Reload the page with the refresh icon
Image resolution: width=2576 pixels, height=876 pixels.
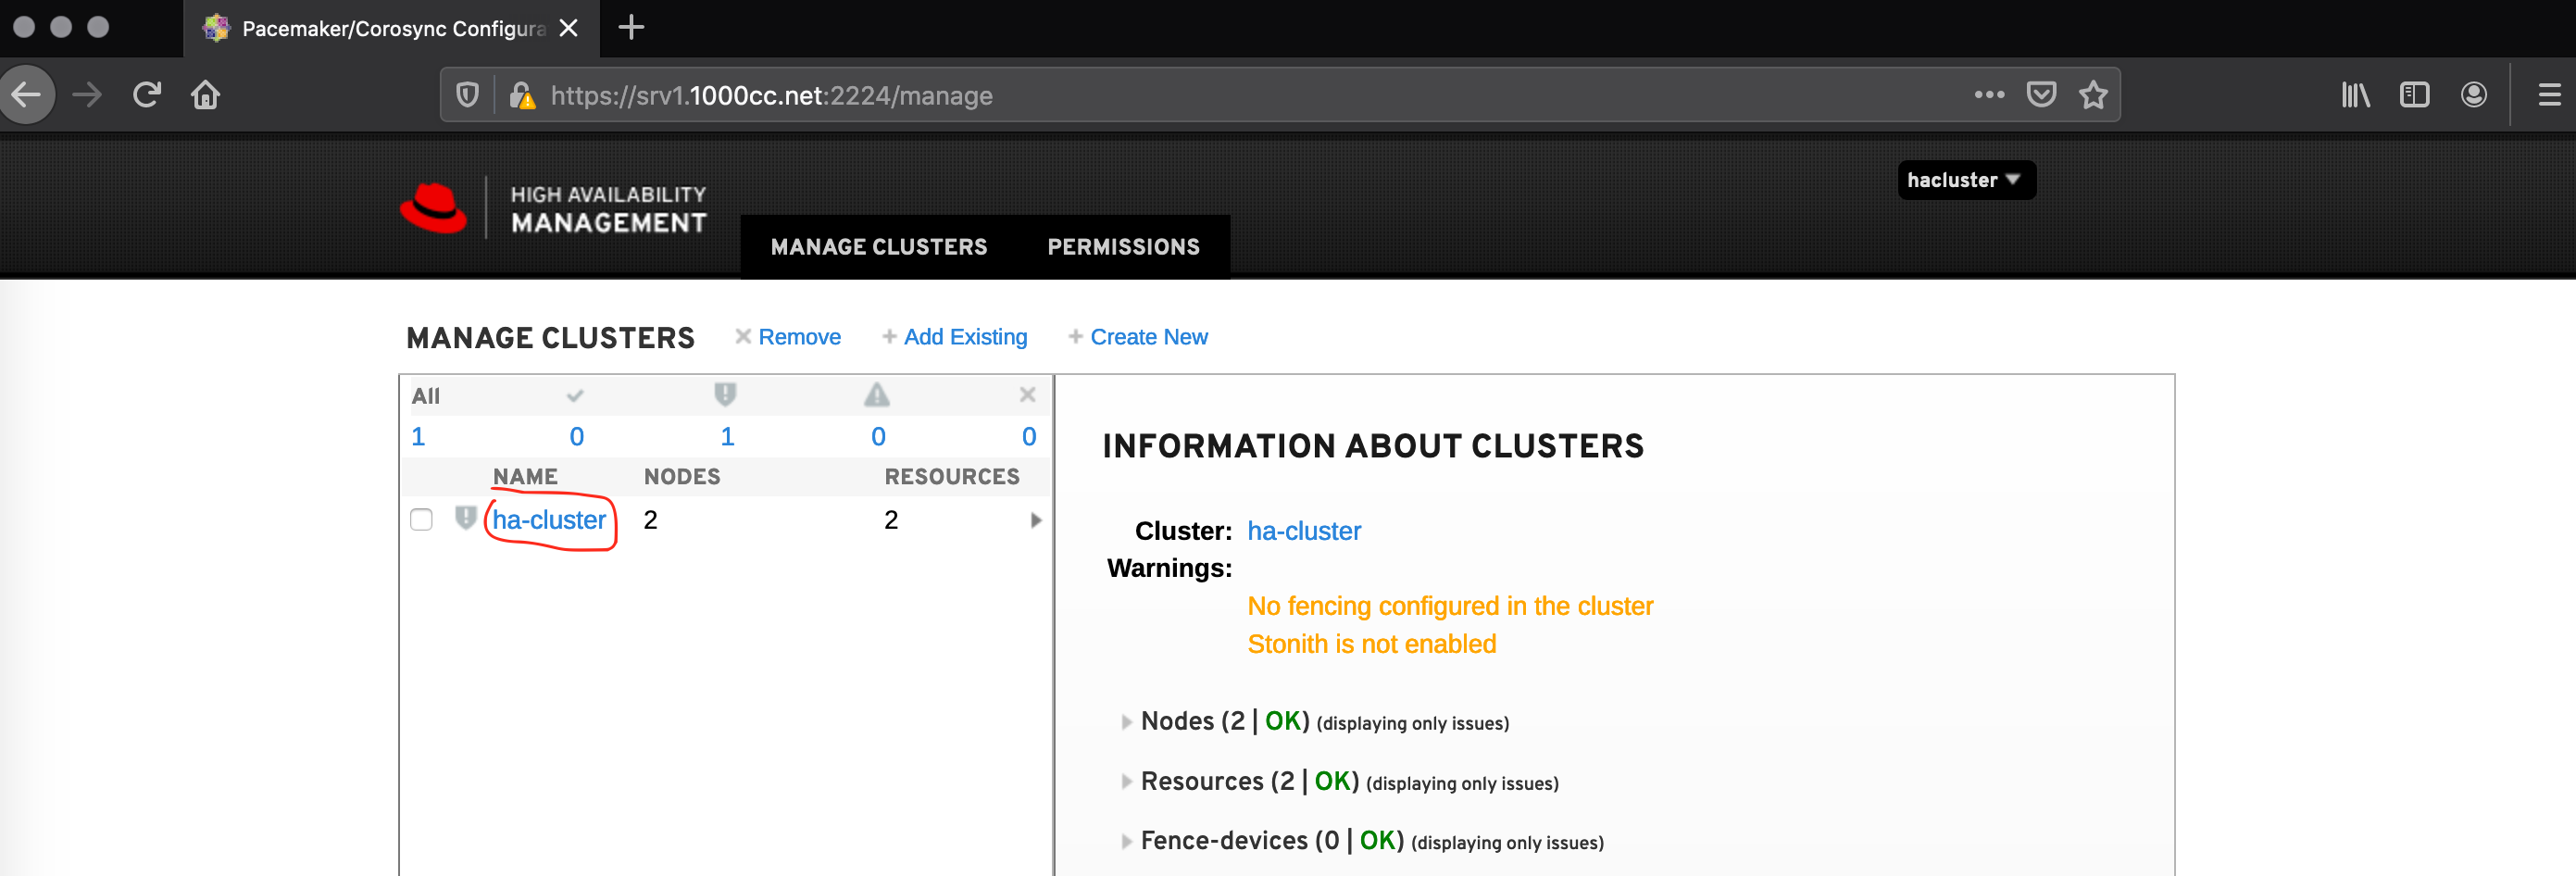(147, 95)
